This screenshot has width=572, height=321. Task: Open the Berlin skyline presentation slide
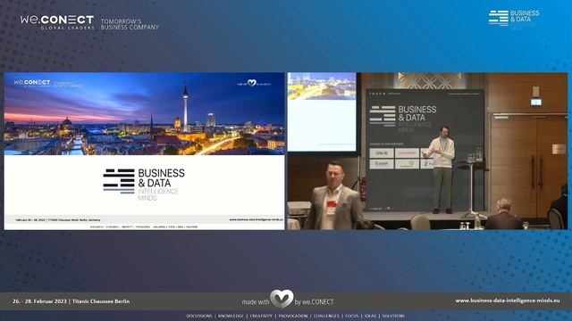[144, 151]
